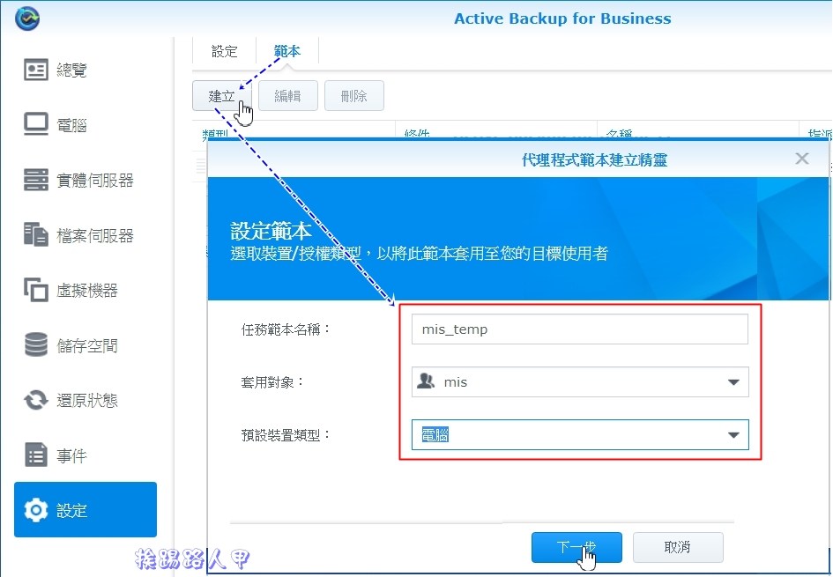The height and width of the screenshot is (577, 833).
Task: Click the 儲存空間 sidebar label
Action: 87,346
